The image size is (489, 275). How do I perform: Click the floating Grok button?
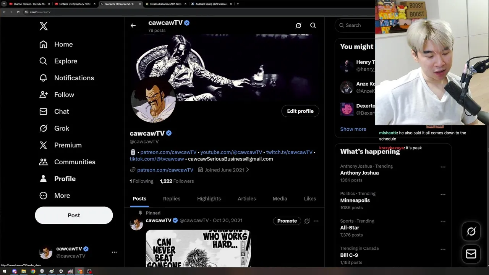point(471,231)
